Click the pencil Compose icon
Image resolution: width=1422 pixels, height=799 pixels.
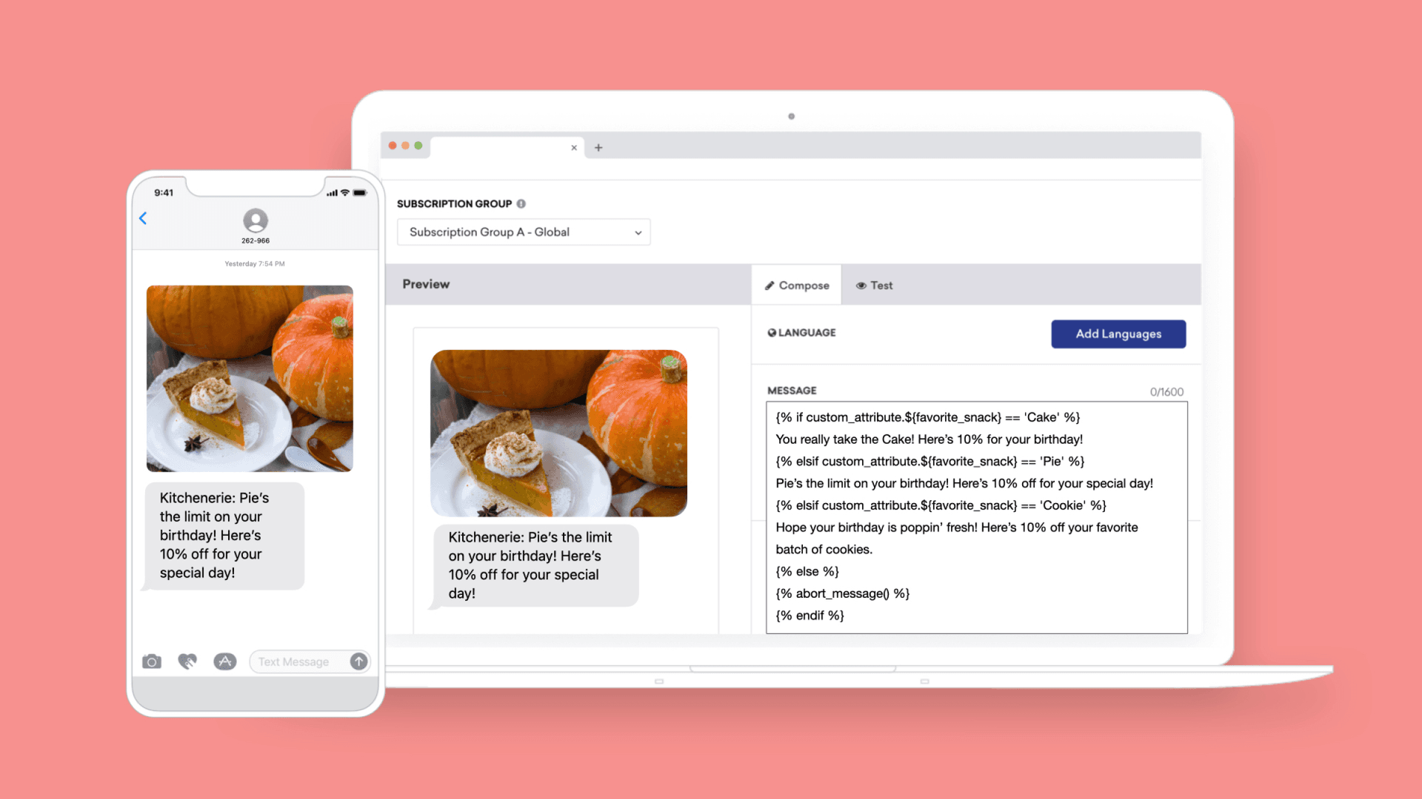(770, 286)
